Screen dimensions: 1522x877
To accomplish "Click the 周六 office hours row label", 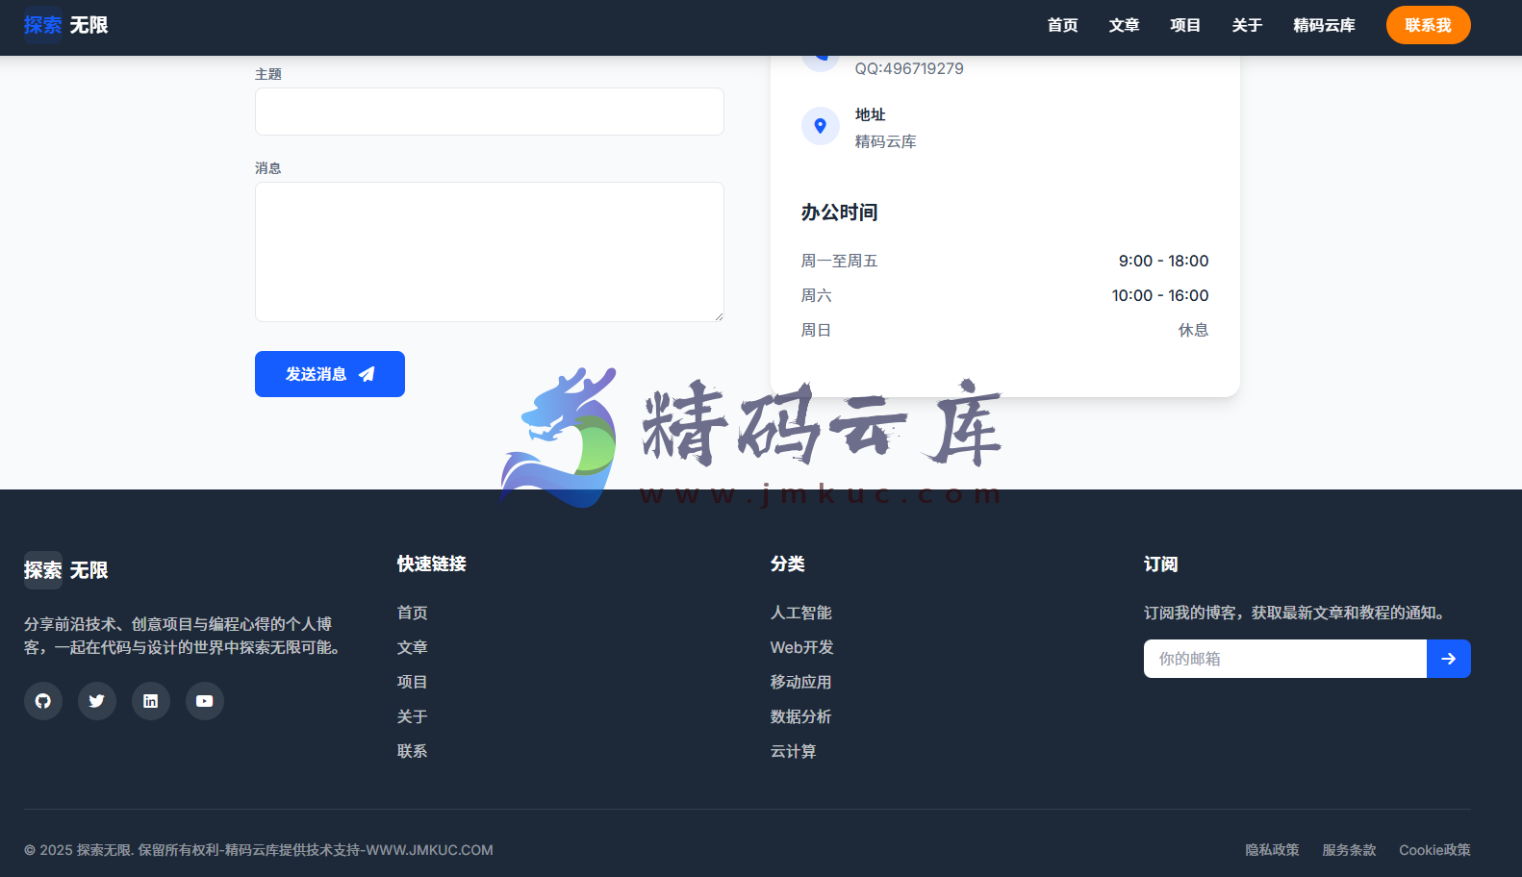I will pos(817,295).
